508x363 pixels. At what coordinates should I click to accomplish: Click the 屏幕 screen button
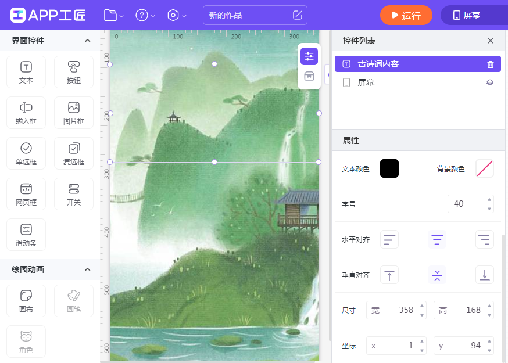click(x=474, y=15)
